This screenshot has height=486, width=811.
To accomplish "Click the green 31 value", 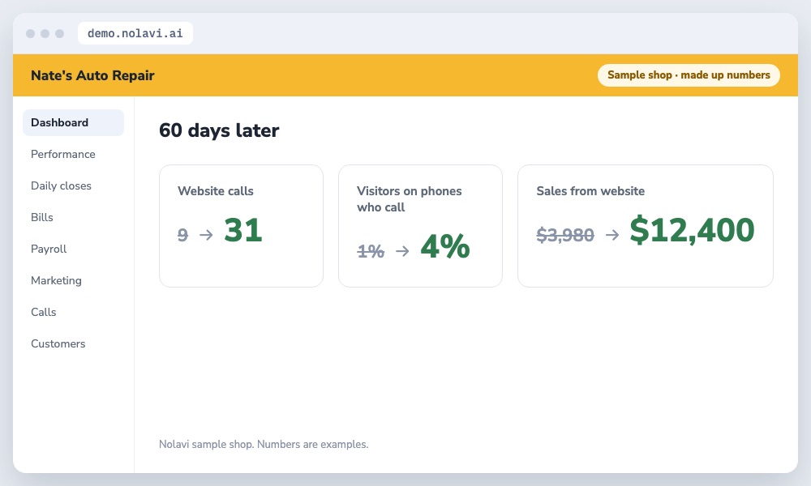I will [243, 230].
